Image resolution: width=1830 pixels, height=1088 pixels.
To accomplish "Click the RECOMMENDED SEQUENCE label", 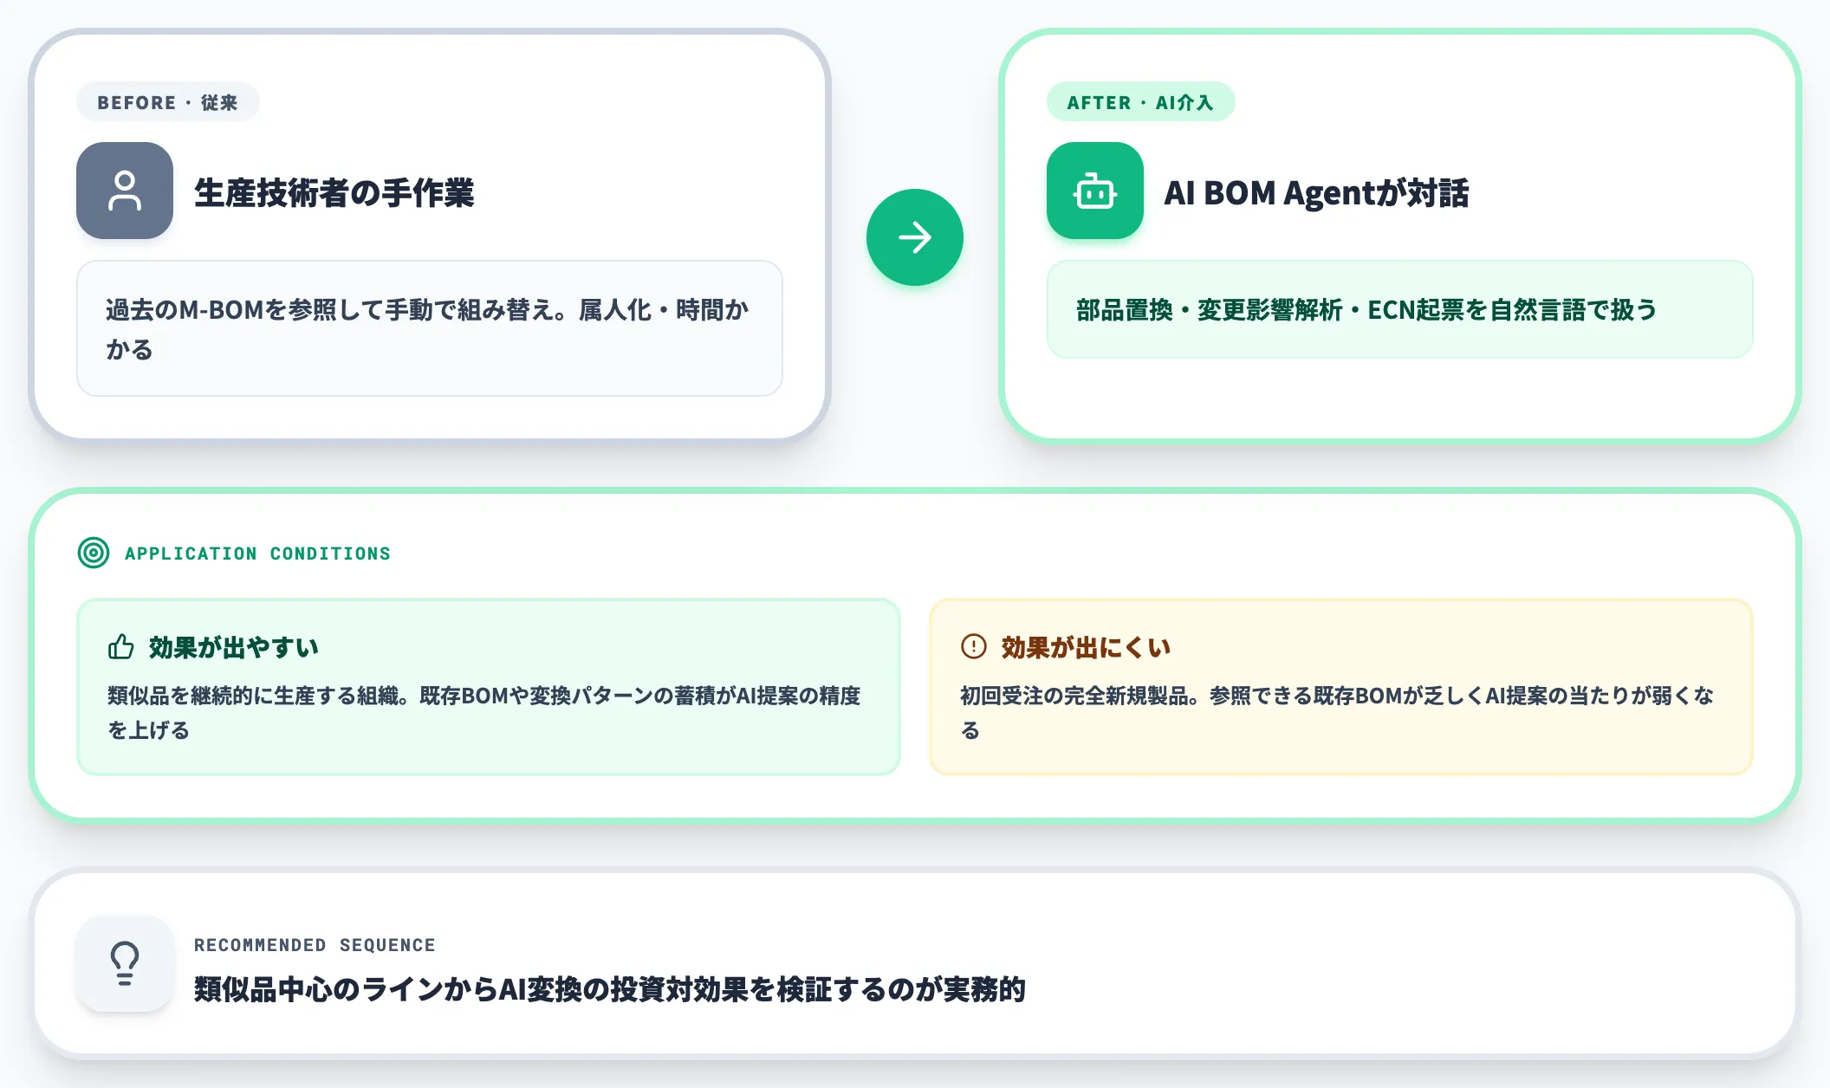I will pos(315,945).
